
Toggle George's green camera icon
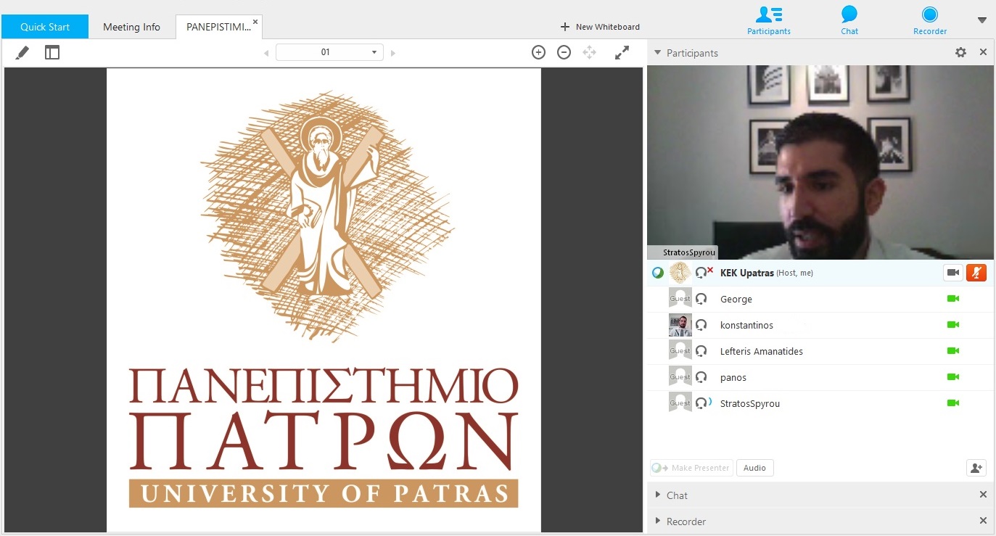(x=953, y=299)
